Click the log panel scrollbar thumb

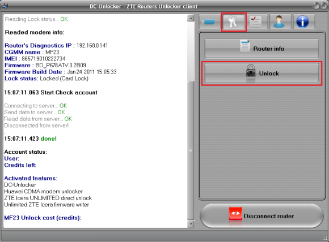[191, 150]
